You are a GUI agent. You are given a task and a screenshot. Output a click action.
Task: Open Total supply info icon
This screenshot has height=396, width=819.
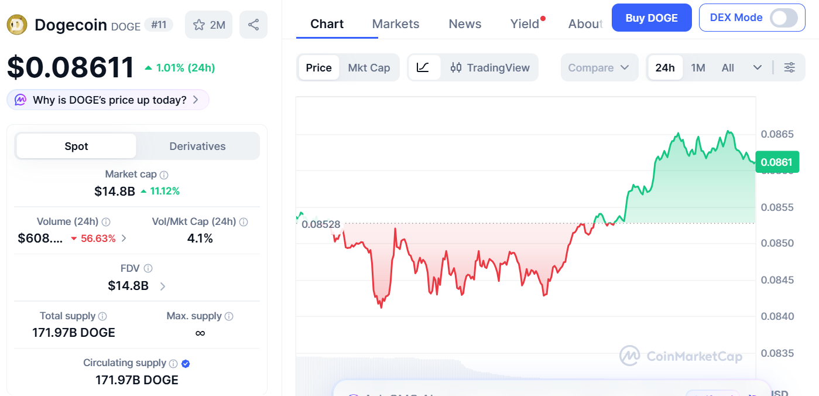click(x=102, y=316)
